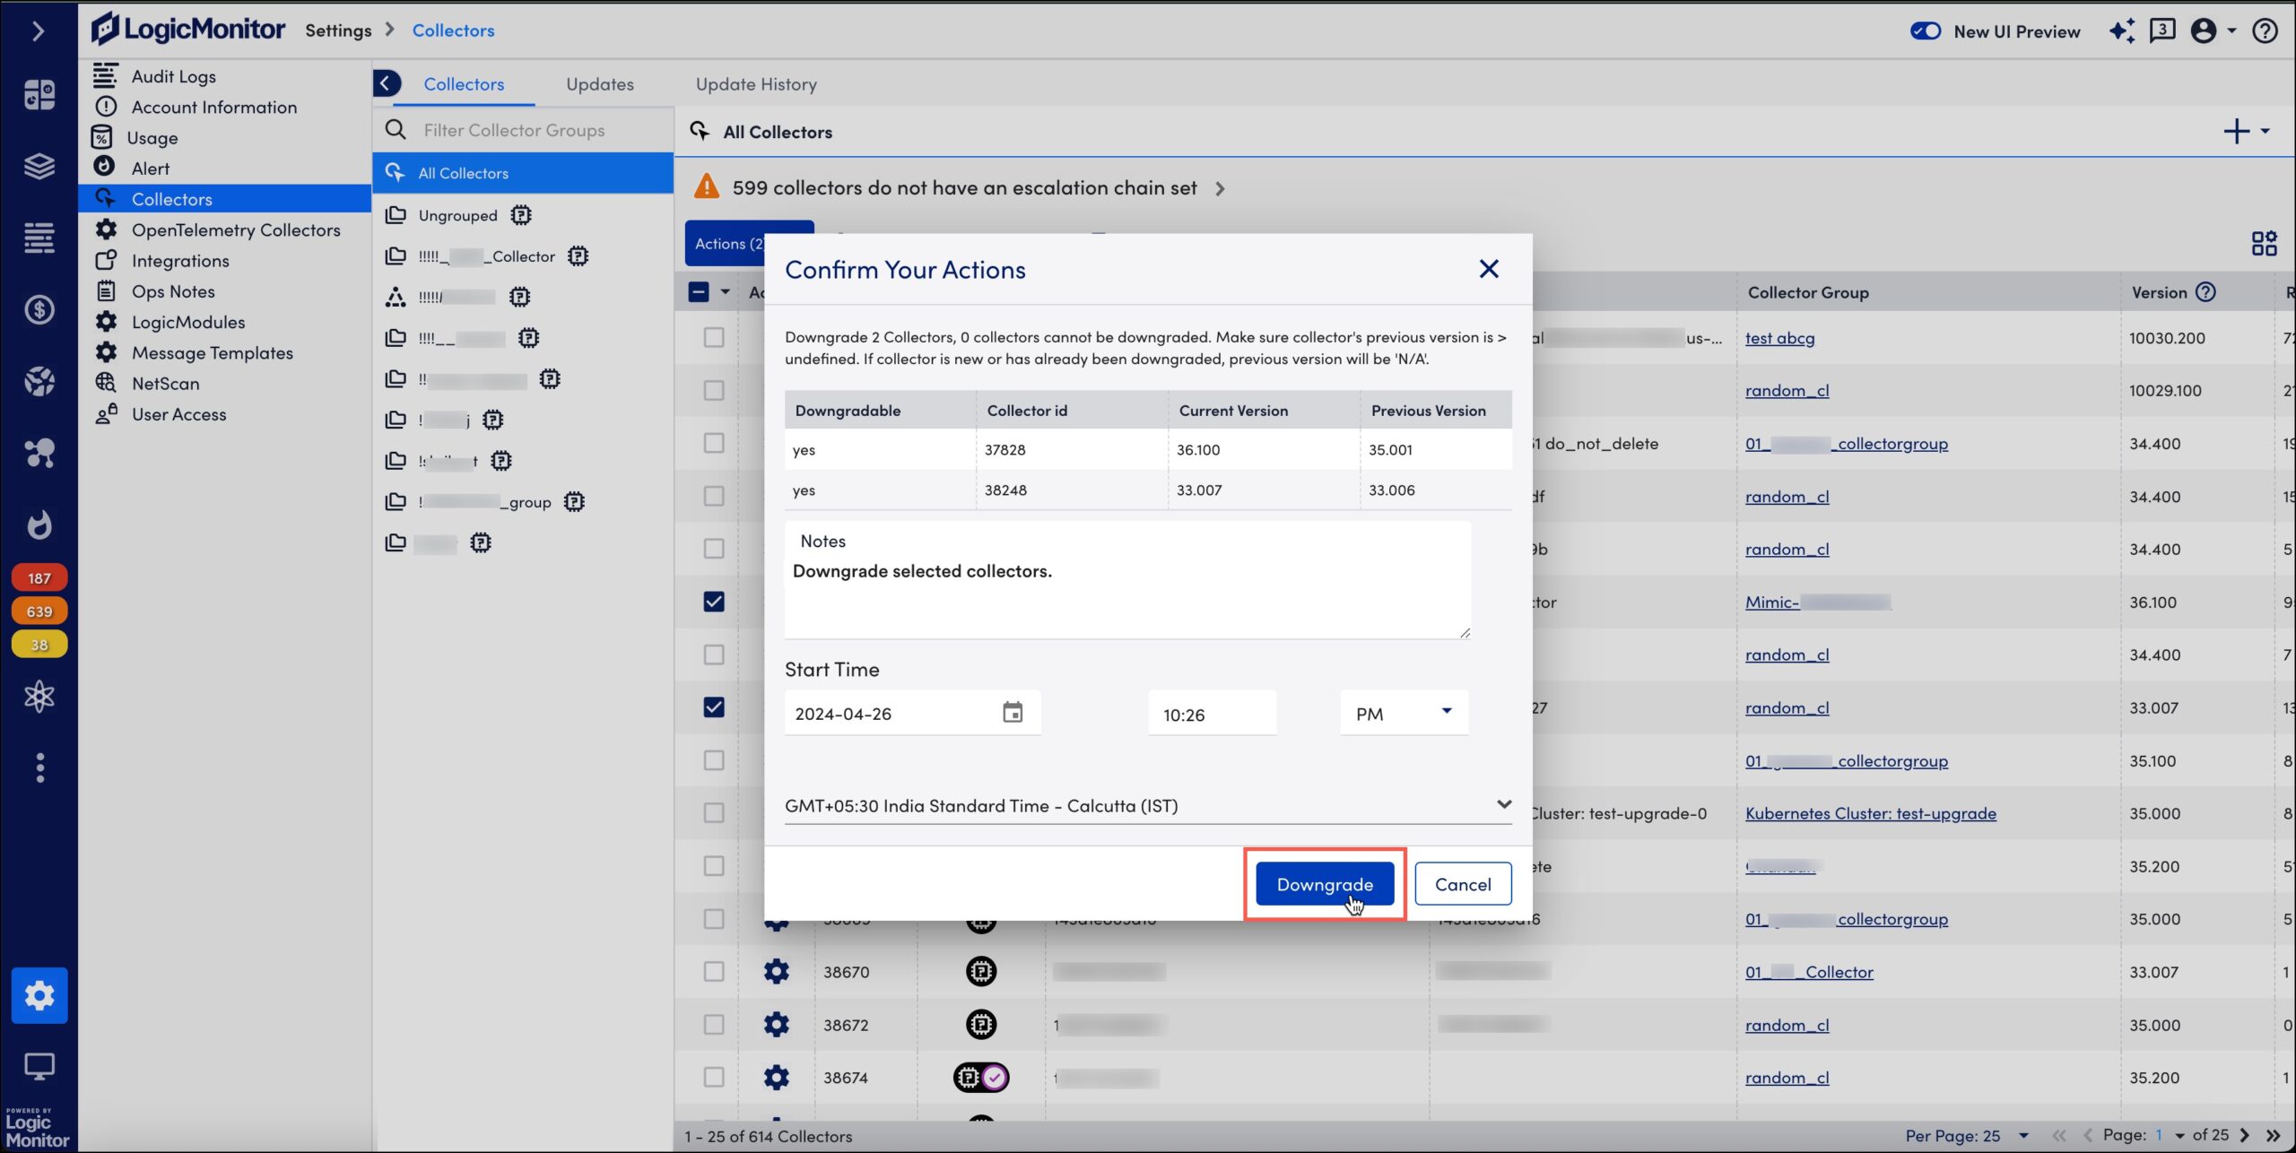
Task: Select the Collectors tab
Action: 464,84
